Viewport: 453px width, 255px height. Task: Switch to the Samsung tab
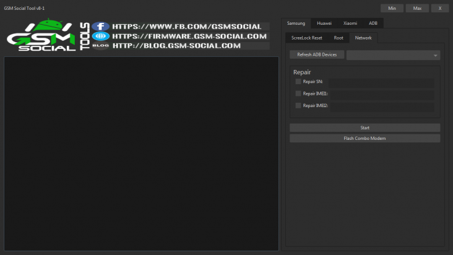point(296,23)
